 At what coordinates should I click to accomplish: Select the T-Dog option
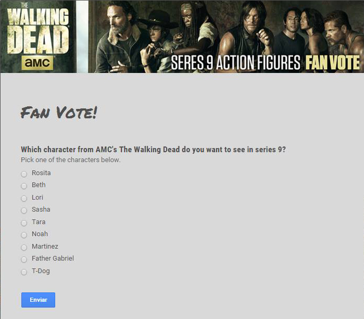click(x=24, y=272)
